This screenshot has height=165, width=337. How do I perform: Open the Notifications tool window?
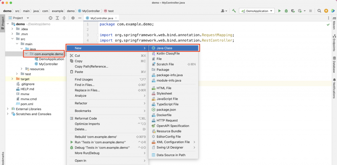[x=334, y=88]
